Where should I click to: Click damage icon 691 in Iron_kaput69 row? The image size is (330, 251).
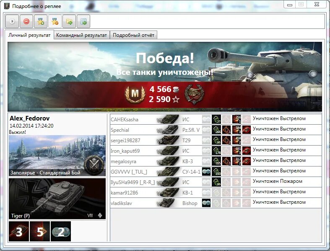tap(236, 151)
